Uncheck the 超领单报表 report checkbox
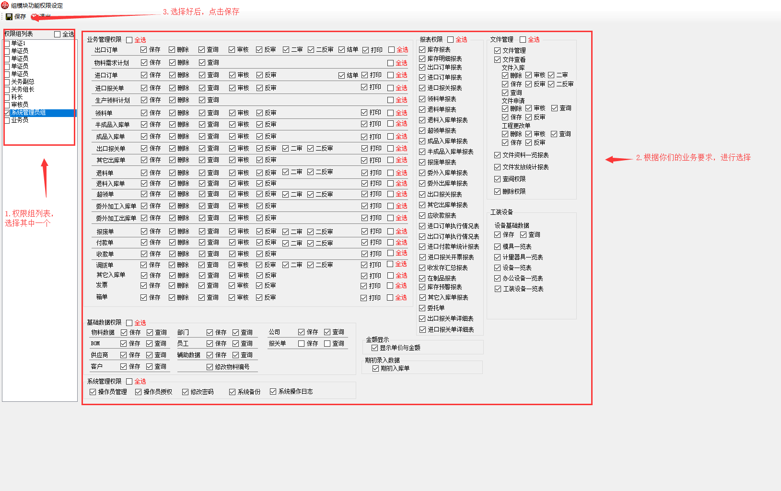The image size is (781, 491). (x=422, y=130)
